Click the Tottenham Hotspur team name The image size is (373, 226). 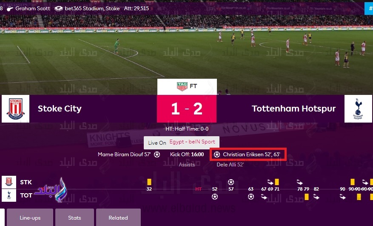click(x=294, y=109)
